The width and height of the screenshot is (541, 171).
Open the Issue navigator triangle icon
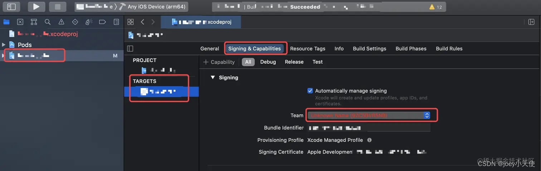point(61,22)
